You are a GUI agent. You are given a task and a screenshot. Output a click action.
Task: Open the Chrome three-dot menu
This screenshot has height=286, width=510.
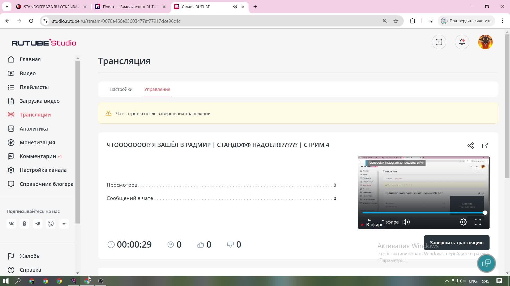click(503, 21)
